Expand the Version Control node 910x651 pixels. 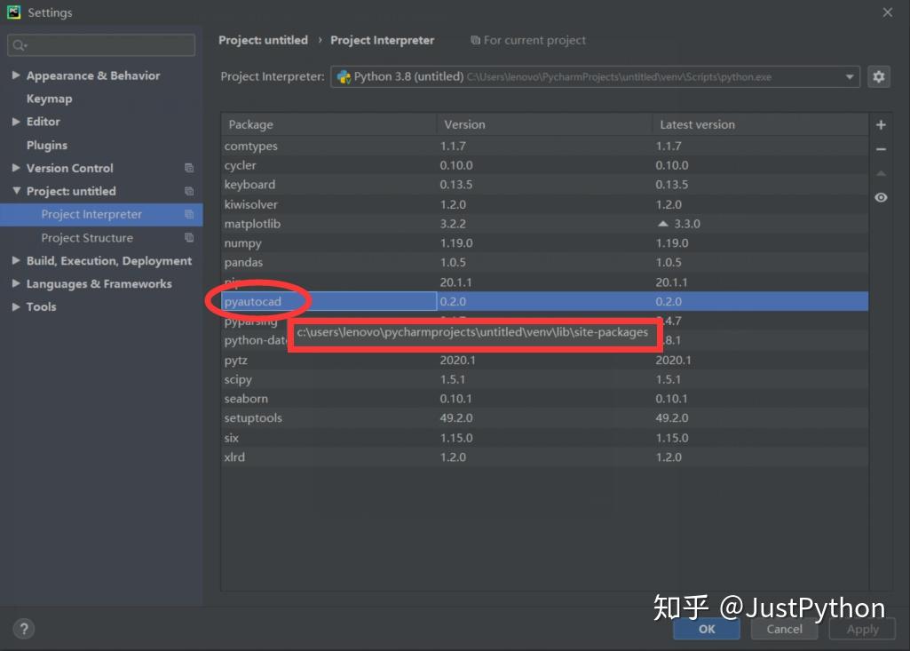click(15, 168)
